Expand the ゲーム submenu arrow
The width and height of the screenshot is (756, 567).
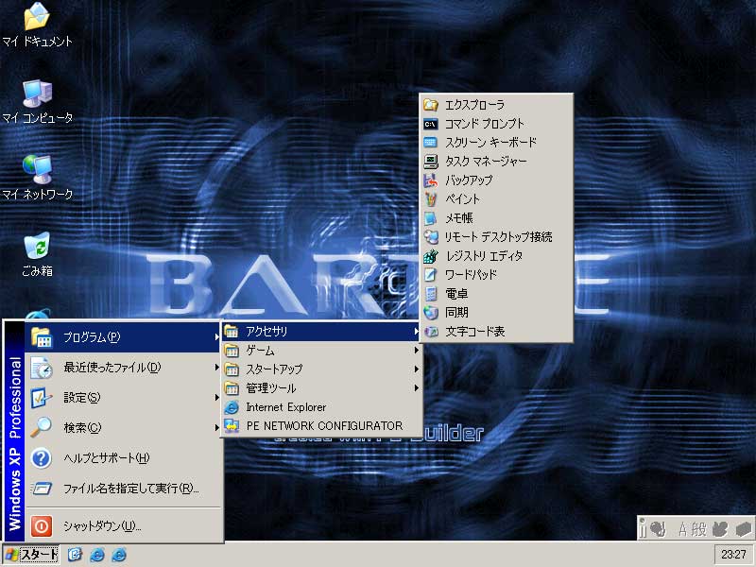click(416, 351)
